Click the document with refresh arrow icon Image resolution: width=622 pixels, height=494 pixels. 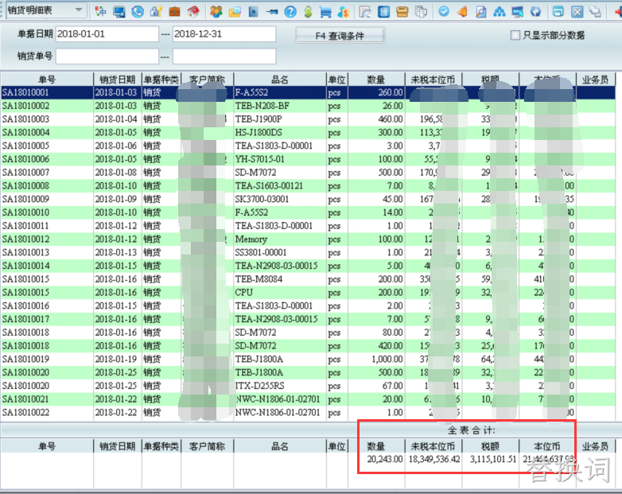tap(365, 12)
